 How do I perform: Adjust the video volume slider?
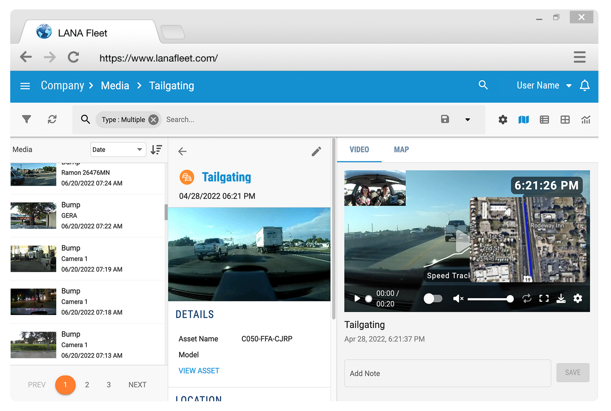489,299
